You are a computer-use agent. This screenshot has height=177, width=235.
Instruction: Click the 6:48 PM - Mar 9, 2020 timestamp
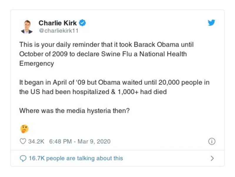click(80, 141)
